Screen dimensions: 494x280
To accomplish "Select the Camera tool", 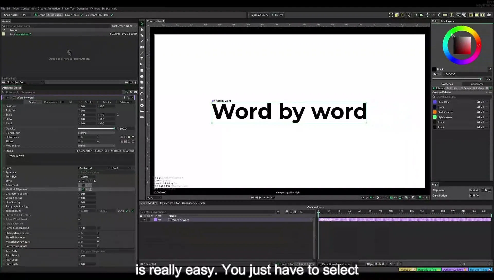I will pos(142,47).
